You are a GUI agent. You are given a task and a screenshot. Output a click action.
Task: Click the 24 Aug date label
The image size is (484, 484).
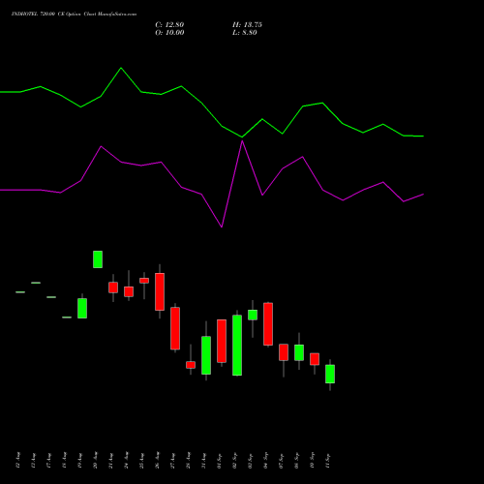coord(127,460)
